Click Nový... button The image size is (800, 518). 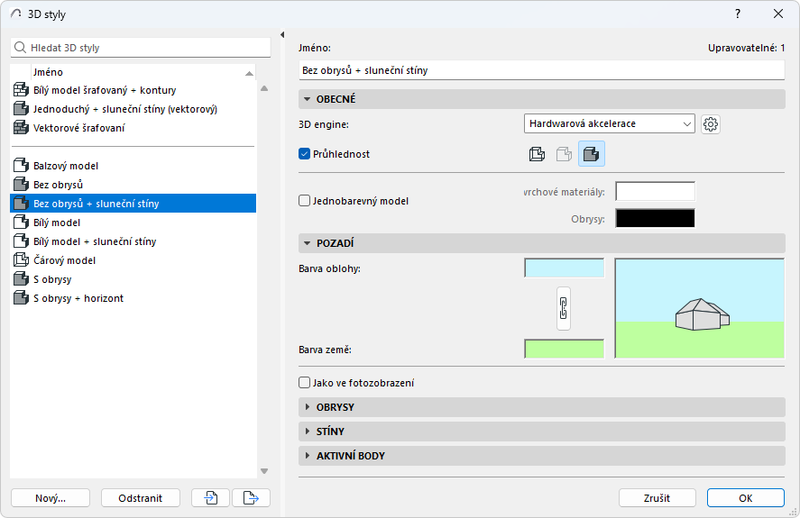[x=51, y=497]
